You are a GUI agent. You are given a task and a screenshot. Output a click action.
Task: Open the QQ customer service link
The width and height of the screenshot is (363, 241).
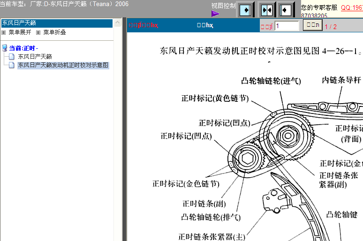pos(352,8)
